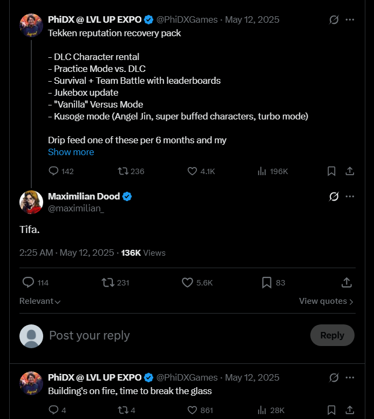Screen dimensions: 374x419
Task: Open Maximilian Dood's profile avatar
Action: (x=31, y=202)
